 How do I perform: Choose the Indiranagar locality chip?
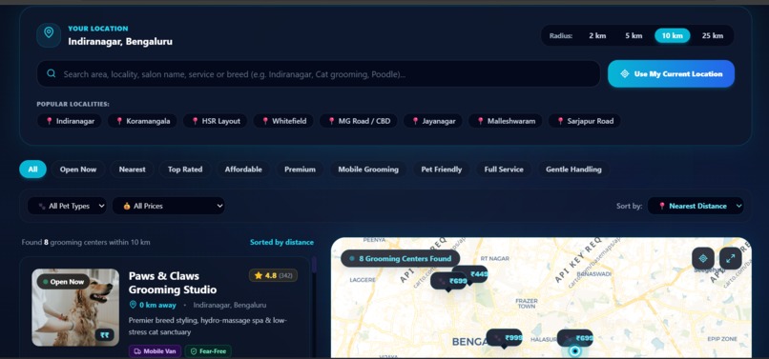[70, 121]
